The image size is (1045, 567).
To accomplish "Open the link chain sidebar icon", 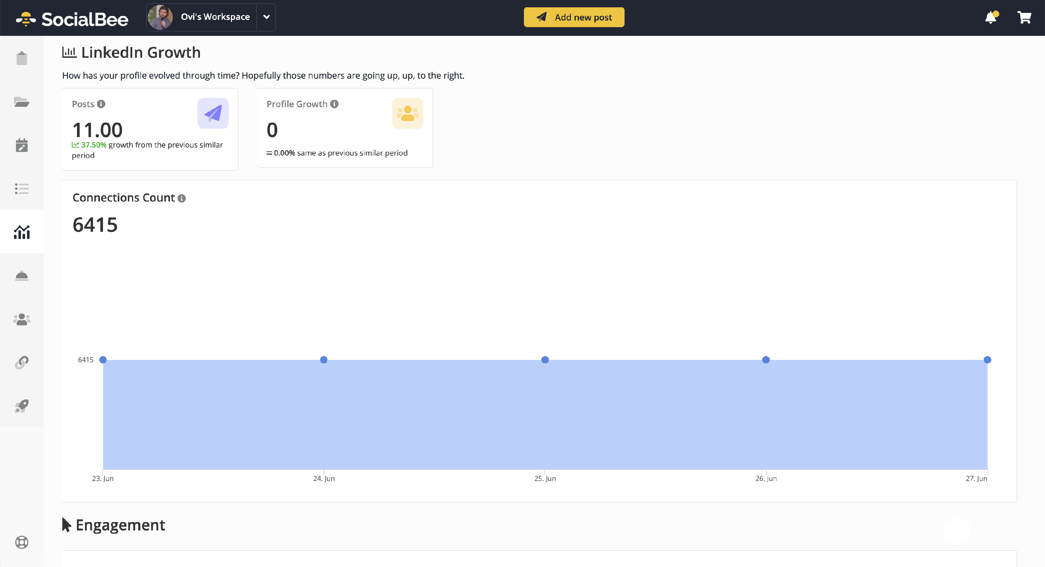I will pos(22,362).
